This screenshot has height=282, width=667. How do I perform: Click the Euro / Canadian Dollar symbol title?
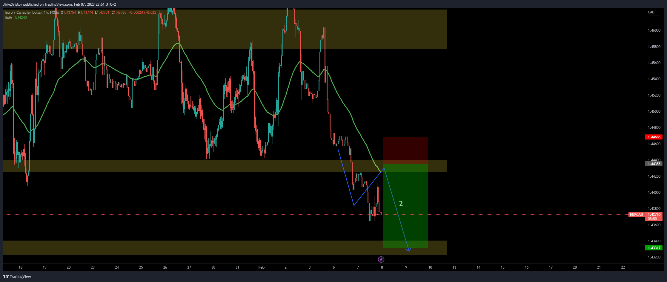click(x=24, y=13)
